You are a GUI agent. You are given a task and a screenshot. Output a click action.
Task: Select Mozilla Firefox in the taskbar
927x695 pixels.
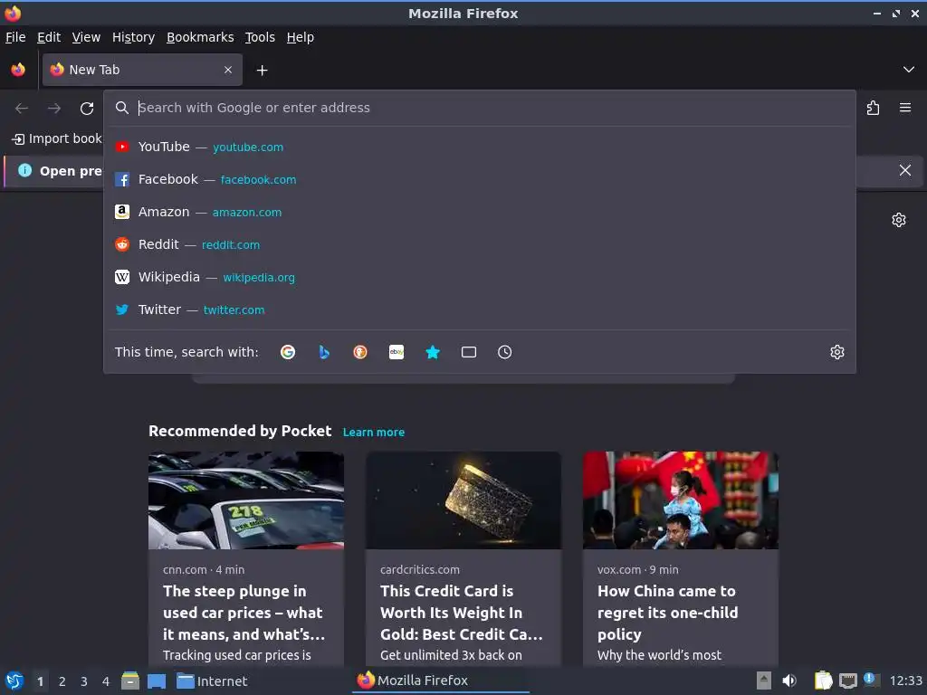(441, 681)
